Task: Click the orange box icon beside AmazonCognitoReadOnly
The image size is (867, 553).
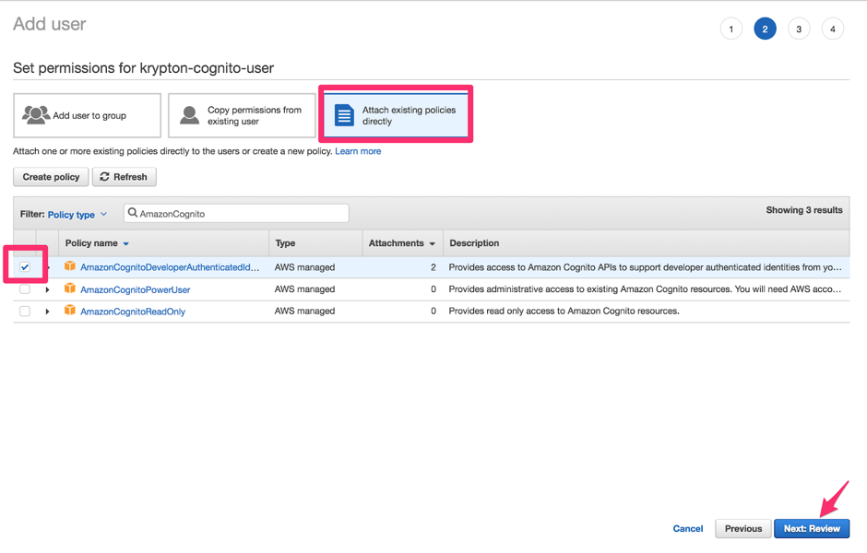Action: click(70, 312)
